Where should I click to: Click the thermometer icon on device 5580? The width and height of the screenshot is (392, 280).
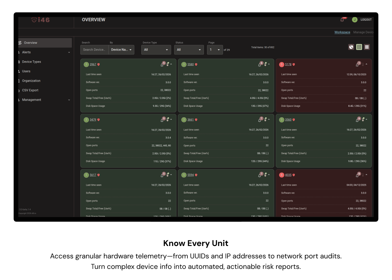point(265,65)
